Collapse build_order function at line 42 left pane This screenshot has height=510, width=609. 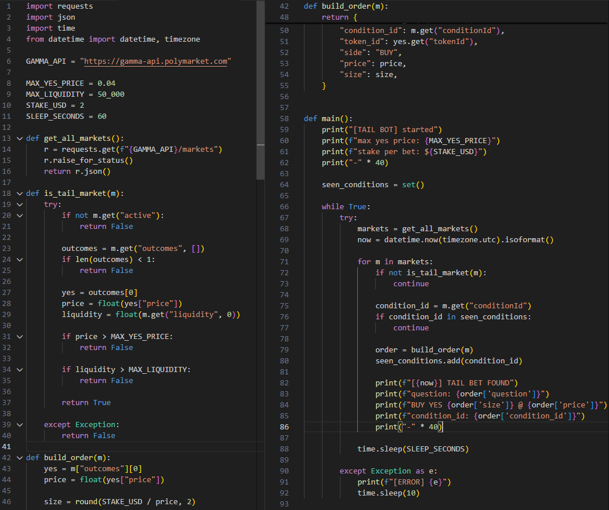pos(20,458)
